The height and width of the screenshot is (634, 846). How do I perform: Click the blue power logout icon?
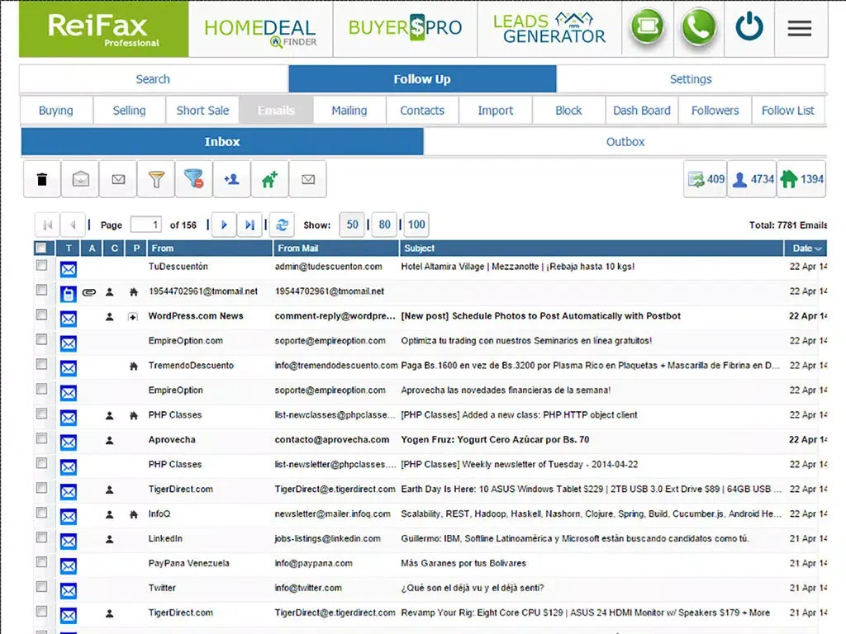pos(749,27)
